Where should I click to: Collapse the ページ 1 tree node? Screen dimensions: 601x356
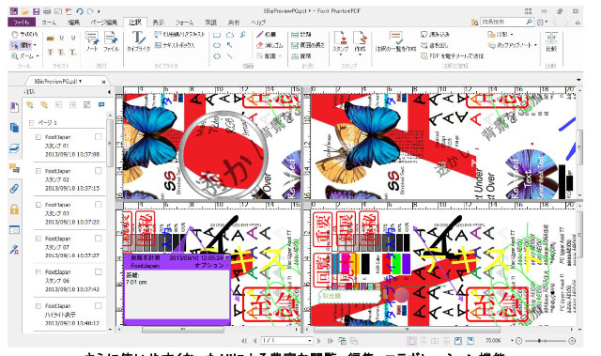31,123
